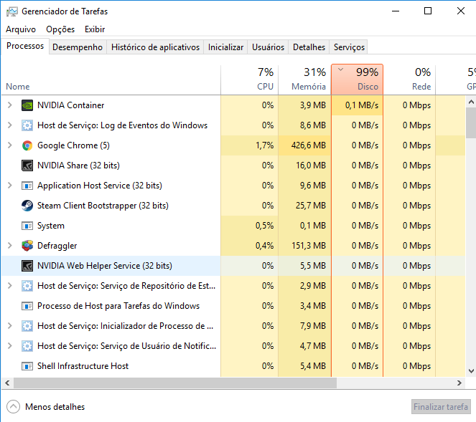This screenshot has width=476, height=422.
Task: Click the Inicializador de Processo gear icon
Action: coord(27,326)
